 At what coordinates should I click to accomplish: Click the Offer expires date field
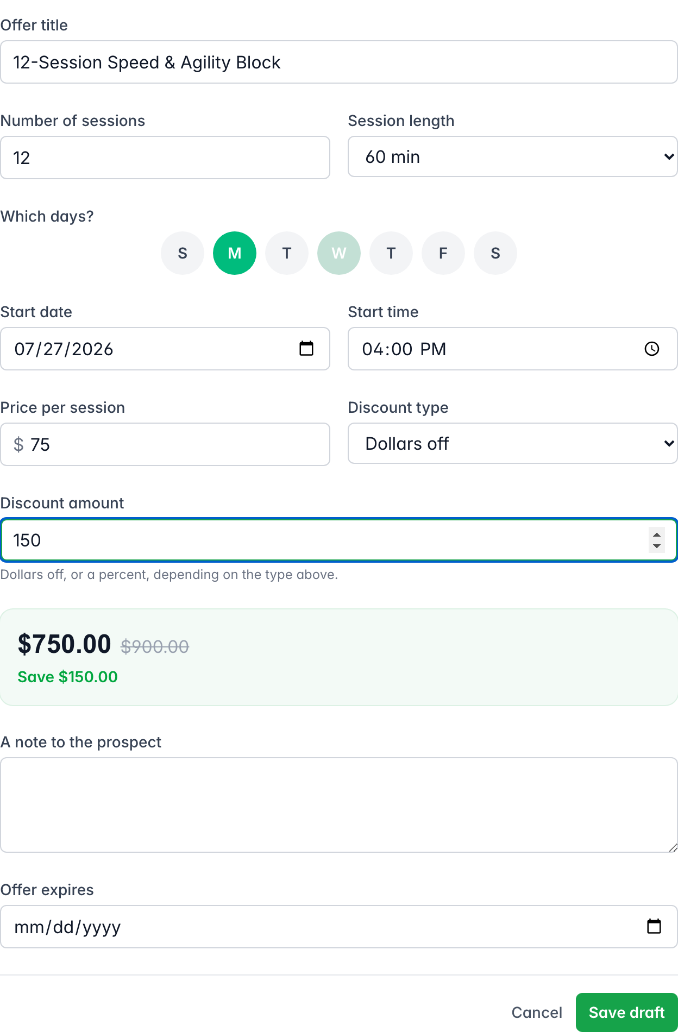click(339, 927)
